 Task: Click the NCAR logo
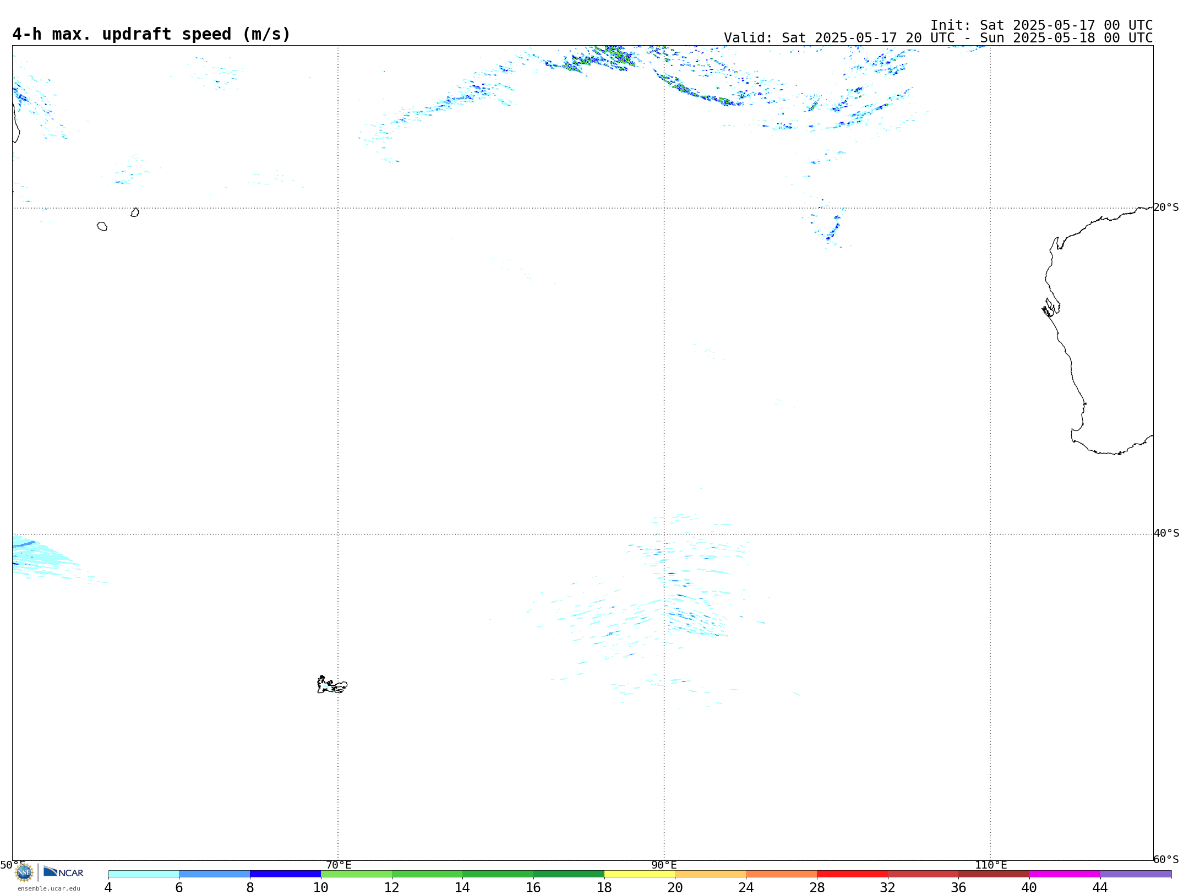click(x=63, y=871)
